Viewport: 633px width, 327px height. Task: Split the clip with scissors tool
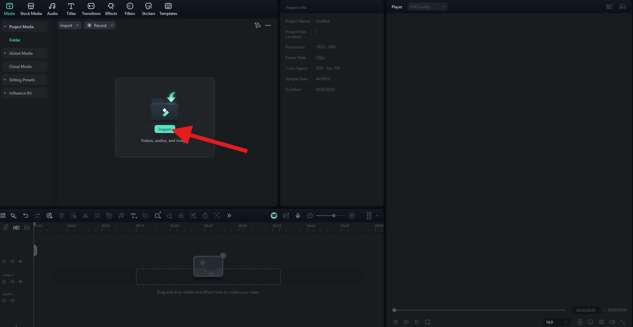click(x=85, y=216)
